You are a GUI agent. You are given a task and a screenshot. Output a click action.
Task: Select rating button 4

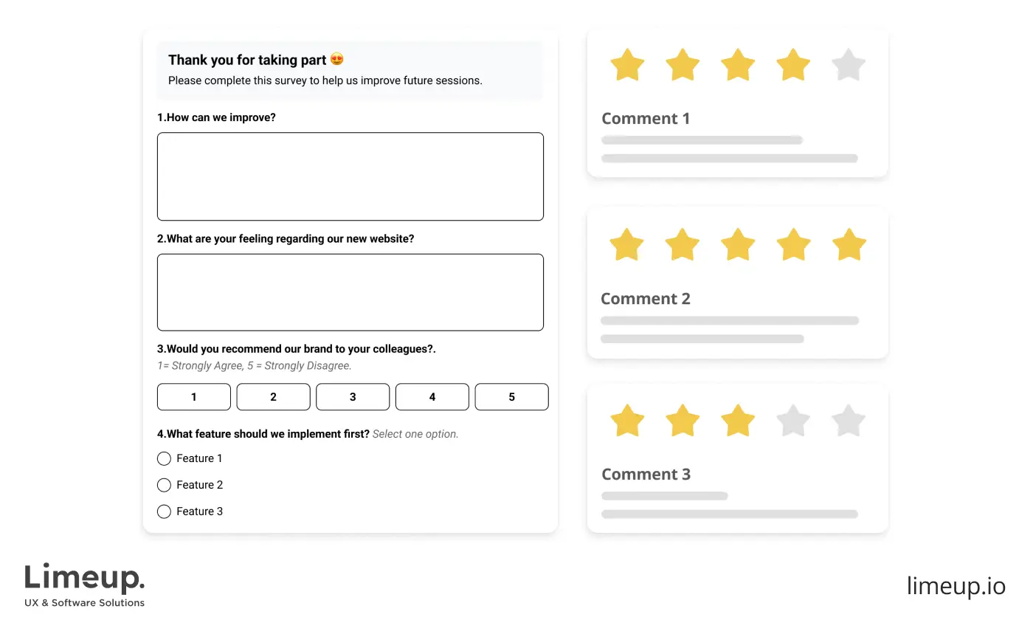click(x=432, y=397)
